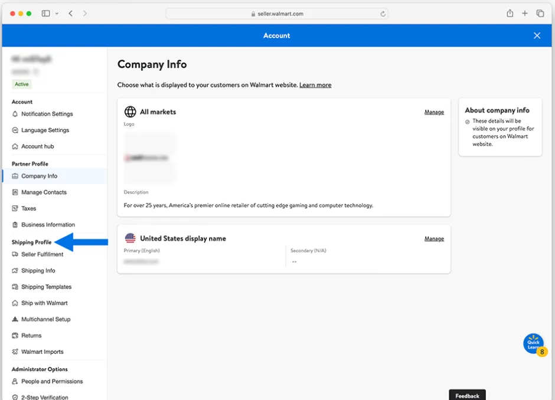This screenshot has height=400, width=555.
Task: Click the 'Primary (English)' label
Action: pyautogui.click(x=142, y=251)
